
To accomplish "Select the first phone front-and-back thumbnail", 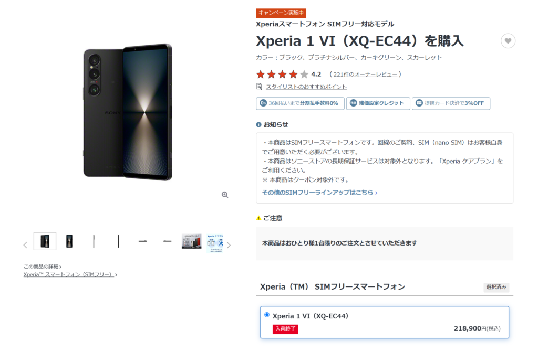I will (x=45, y=241).
